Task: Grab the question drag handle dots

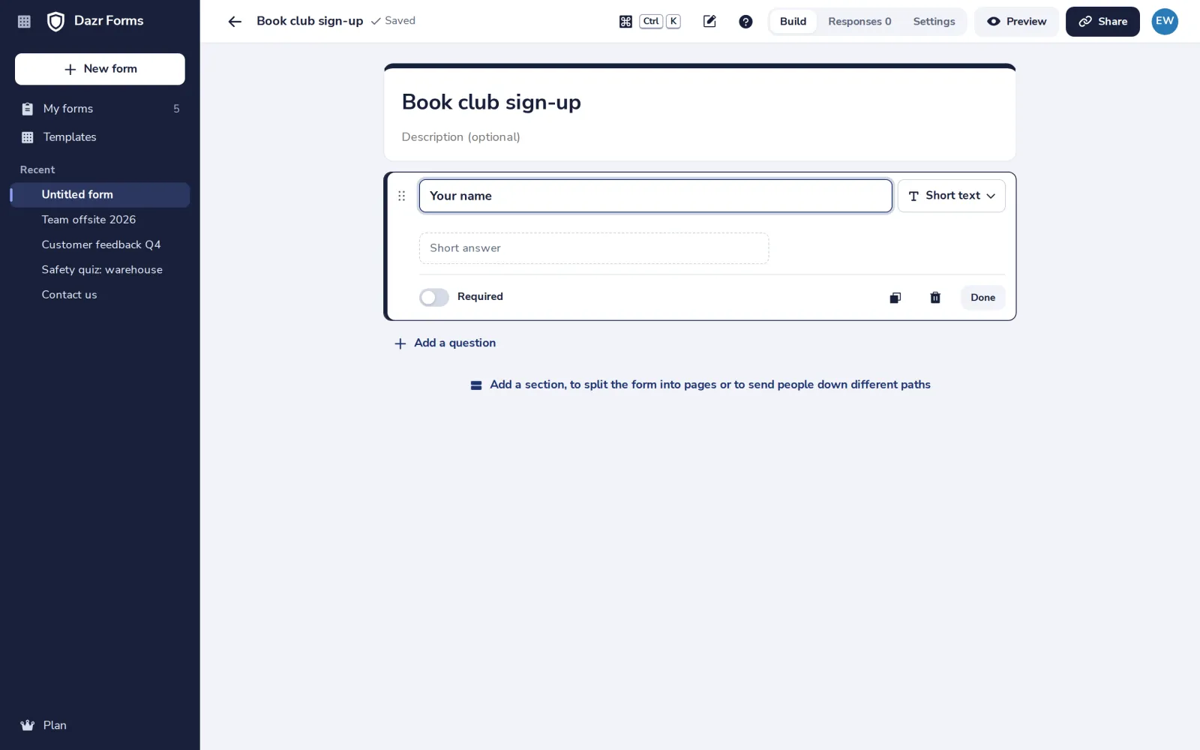Action: pyautogui.click(x=402, y=196)
